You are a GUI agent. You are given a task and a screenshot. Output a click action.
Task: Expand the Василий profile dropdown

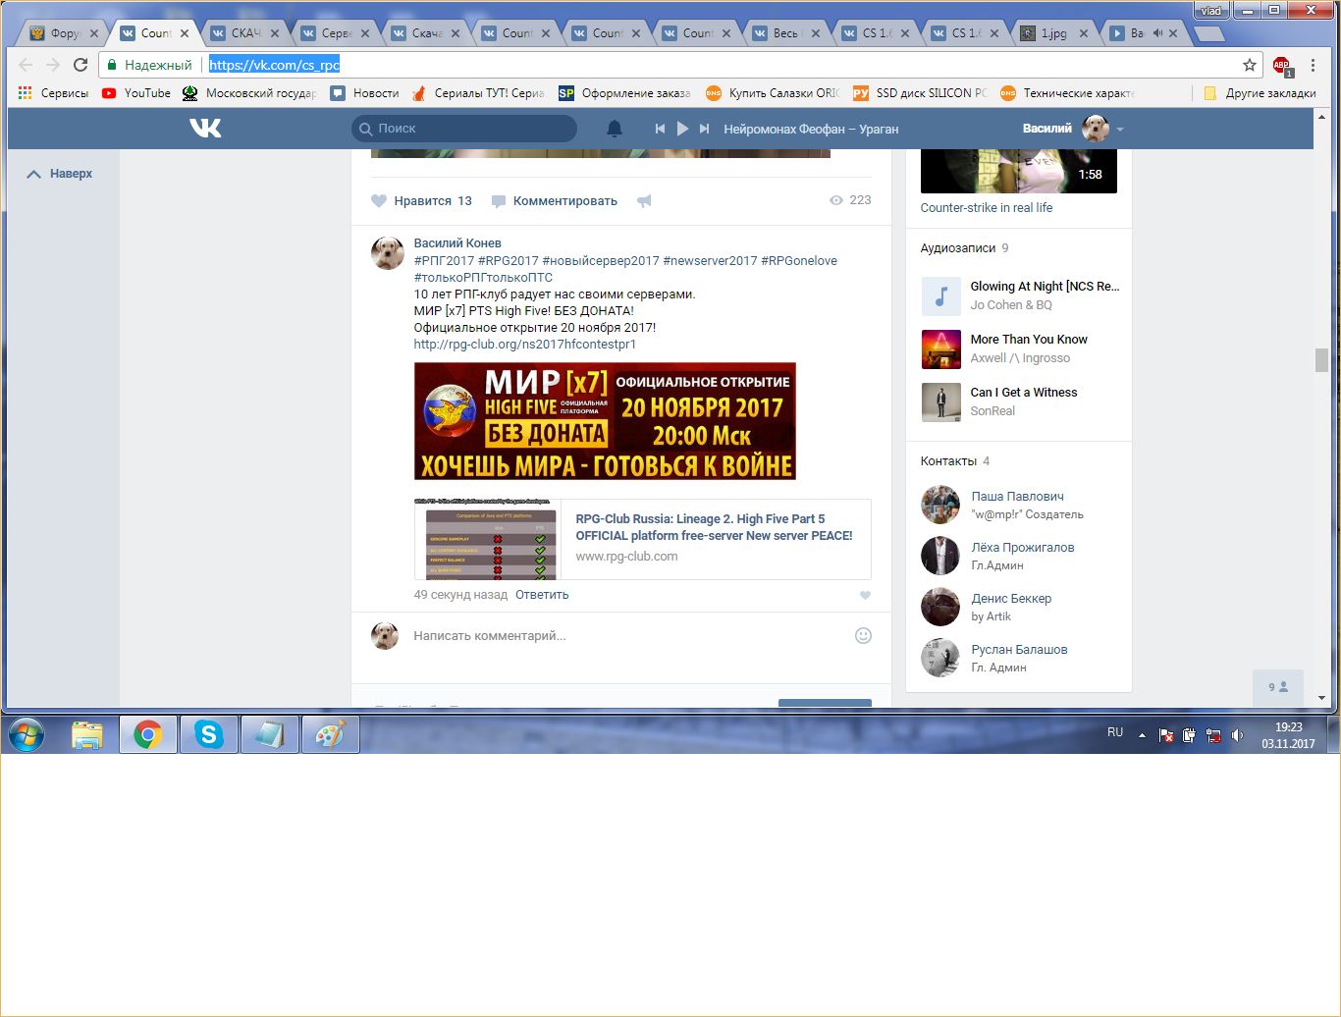pos(1120,129)
